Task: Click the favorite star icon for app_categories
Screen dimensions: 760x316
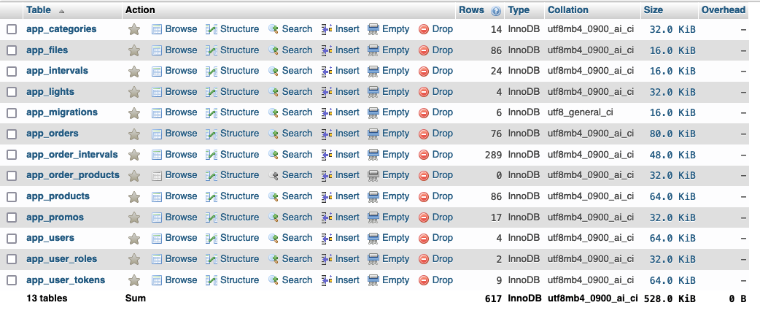Action: (x=134, y=30)
